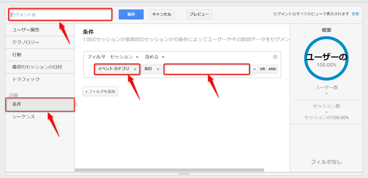Open the シーケンス section

click(40, 117)
